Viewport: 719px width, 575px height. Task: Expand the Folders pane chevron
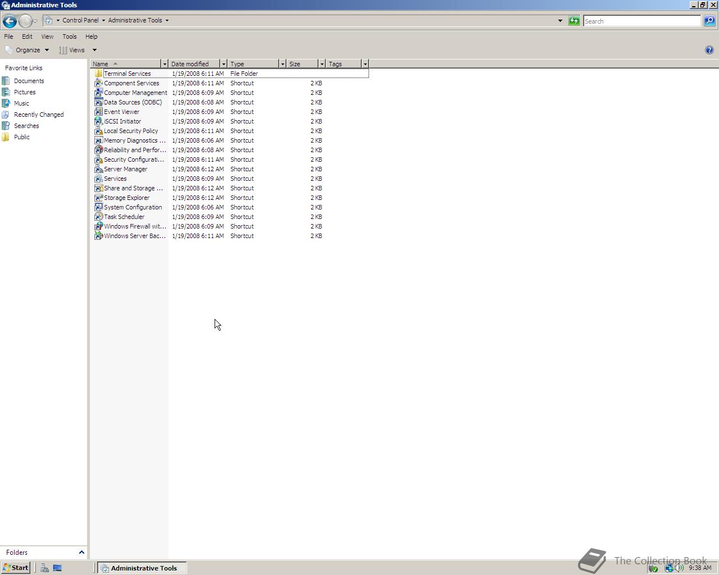(x=81, y=553)
